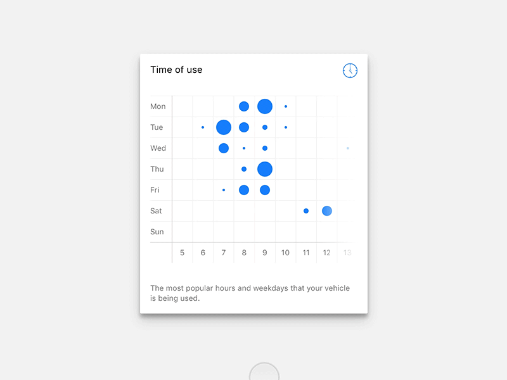Select the largest Tuesday usage bubble
Viewport: 507px width, 380px height.
223,127
